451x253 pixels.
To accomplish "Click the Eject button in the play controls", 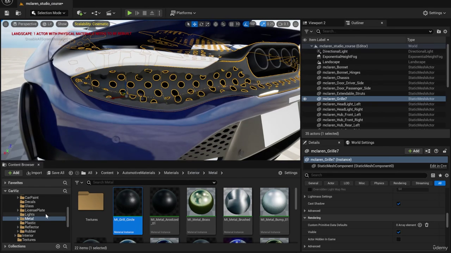I will click(152, 13).
